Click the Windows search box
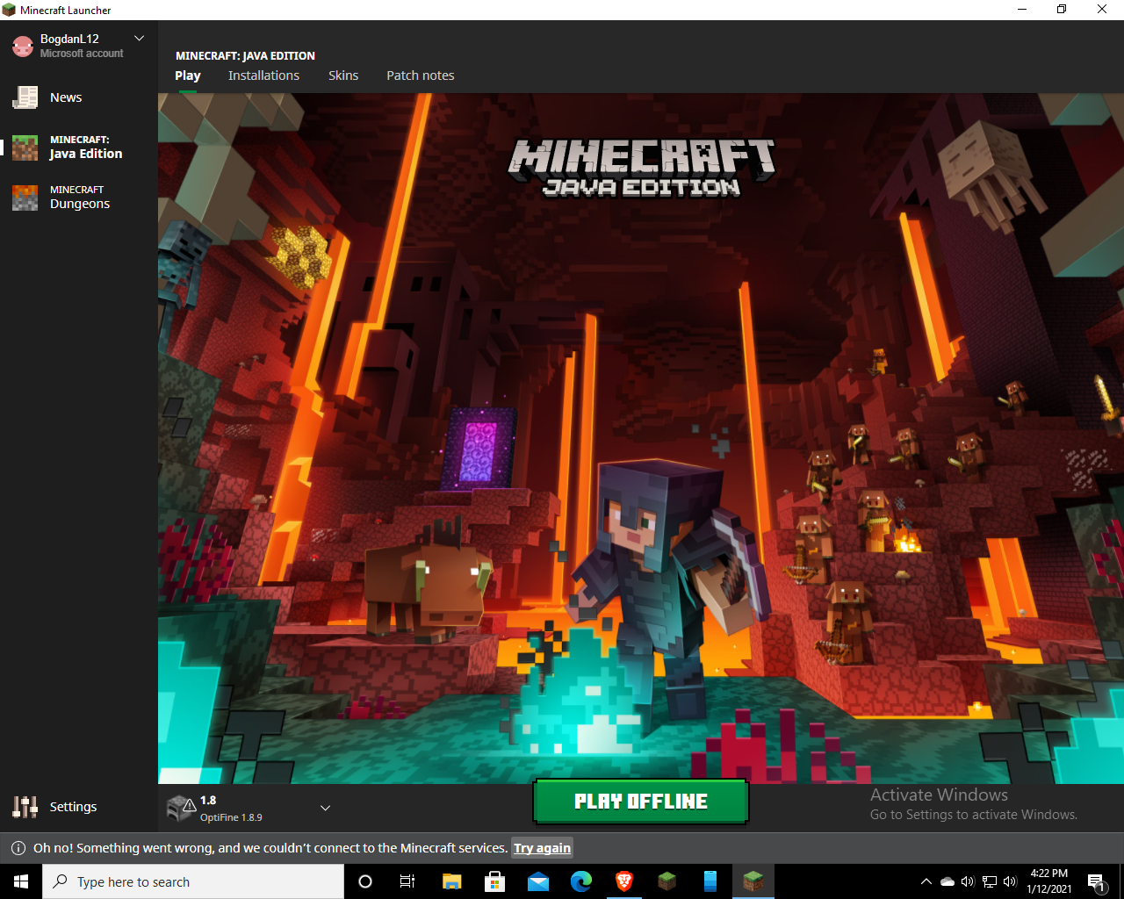Screen dimensions: 1124x899 193,881
